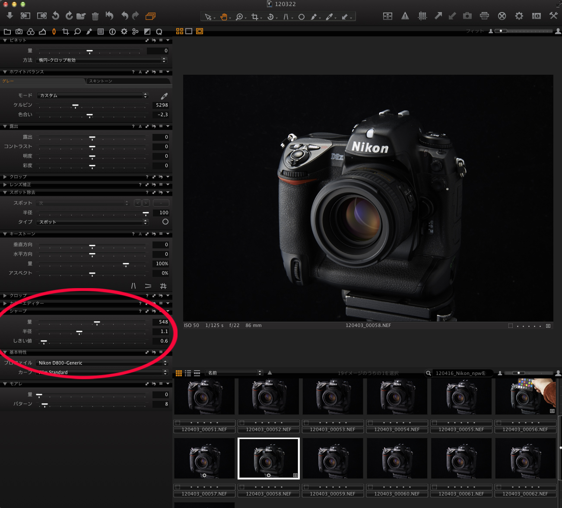Toggle the single-image viewer mode button
The width and height of the screenshot is (562, 508).
[x=189, y=31]
